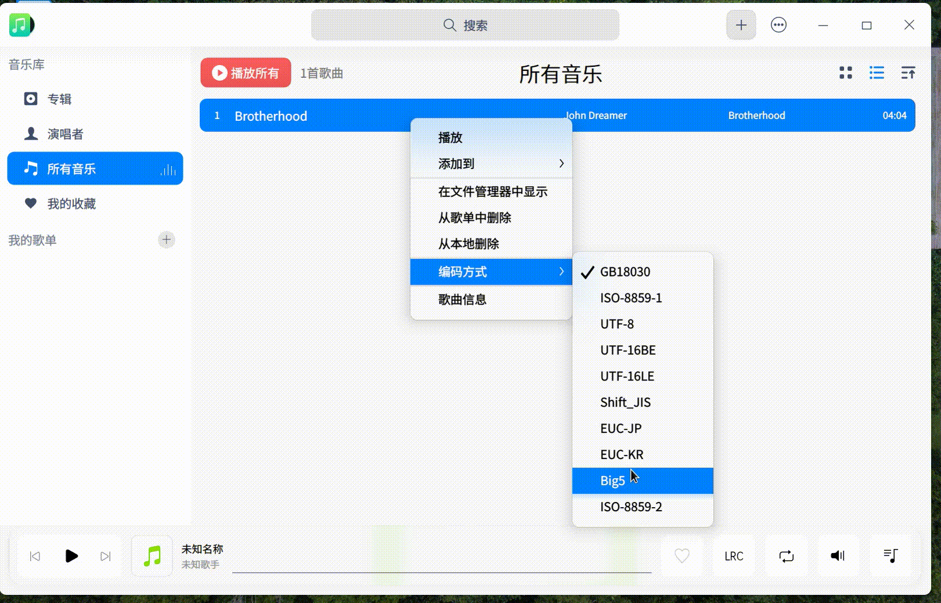Click the playback progress bar
Viewport: 941px width, 603px height.
pyautogui.click(x=442, y=572)
